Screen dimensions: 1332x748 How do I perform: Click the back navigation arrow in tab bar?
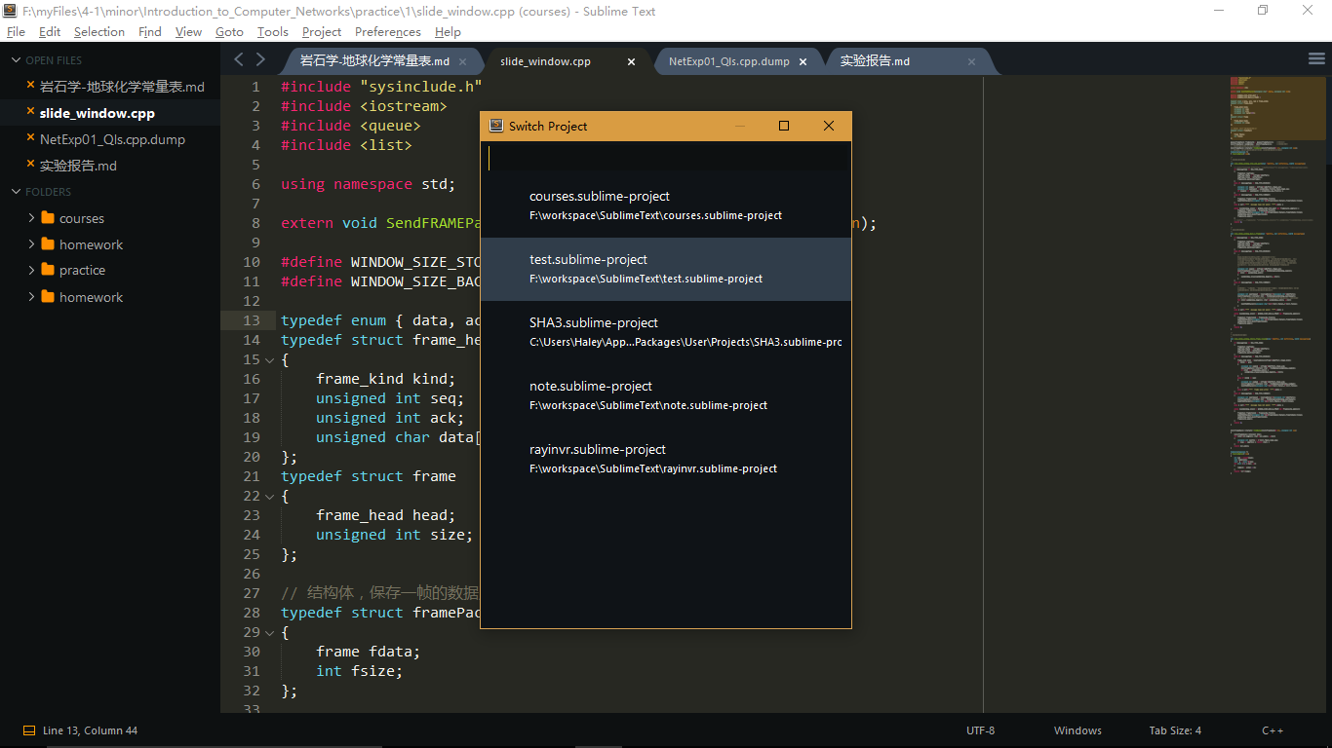pyautogui.click(x=239, y=59)
